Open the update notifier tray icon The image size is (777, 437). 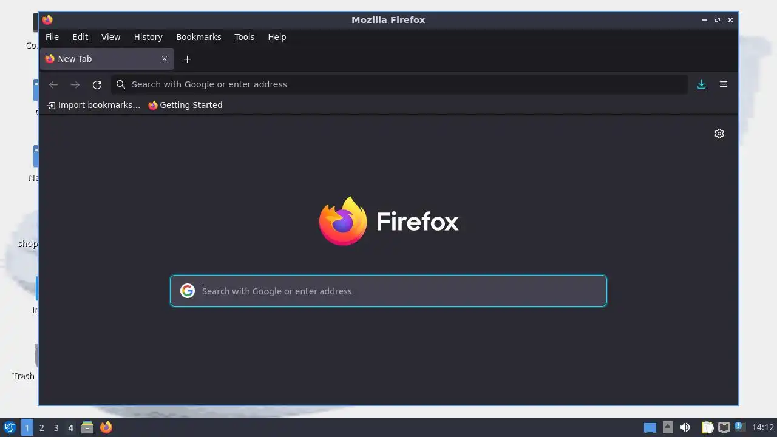739,427
